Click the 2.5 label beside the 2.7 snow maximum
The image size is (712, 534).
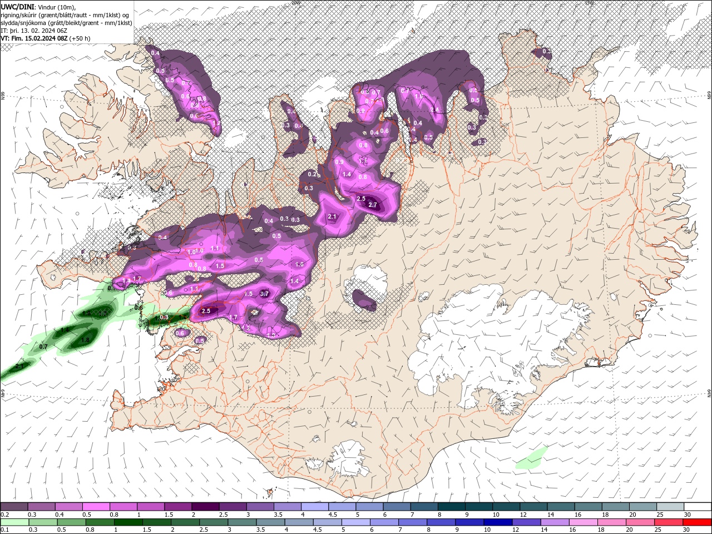point(360,199)
